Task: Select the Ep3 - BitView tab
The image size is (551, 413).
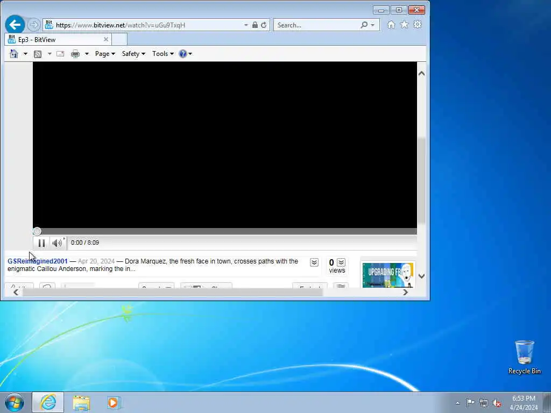Action: coord(58,39)
